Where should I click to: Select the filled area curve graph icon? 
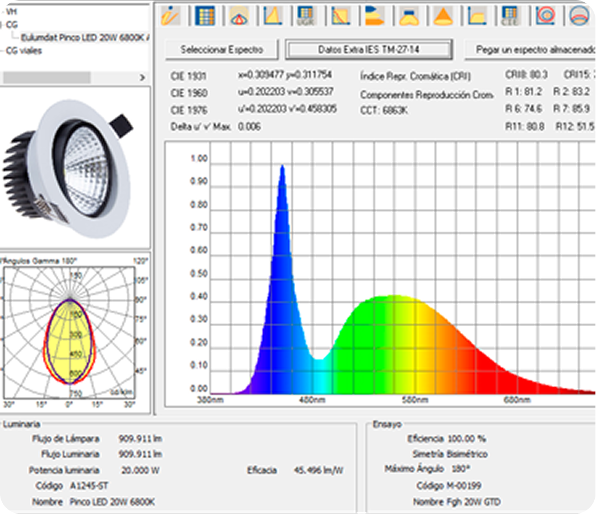tap(272, 15)
